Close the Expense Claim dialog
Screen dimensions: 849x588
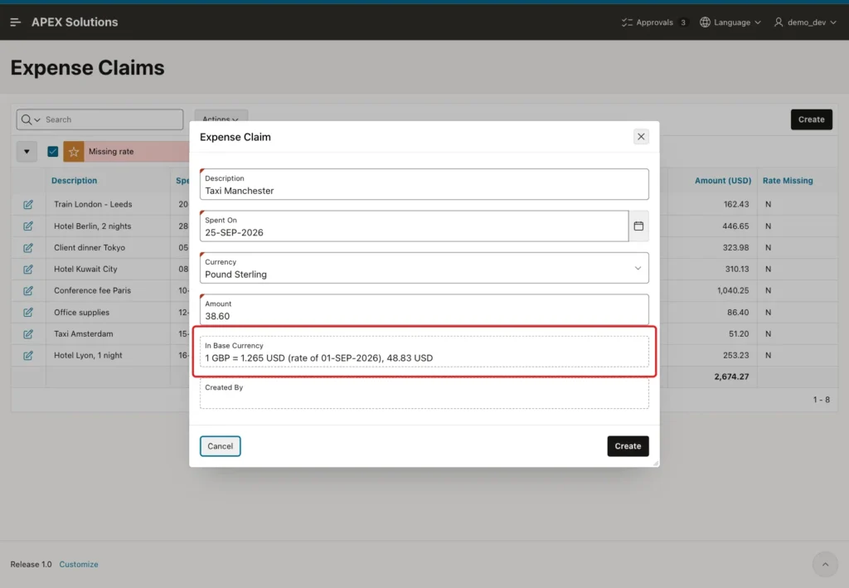tap(641, 137)
